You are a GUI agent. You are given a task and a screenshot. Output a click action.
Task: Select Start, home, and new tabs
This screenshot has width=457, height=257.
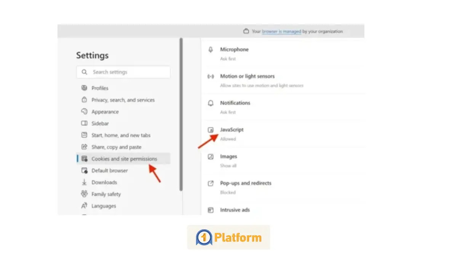pyautogui.click(x=121, y=135)
